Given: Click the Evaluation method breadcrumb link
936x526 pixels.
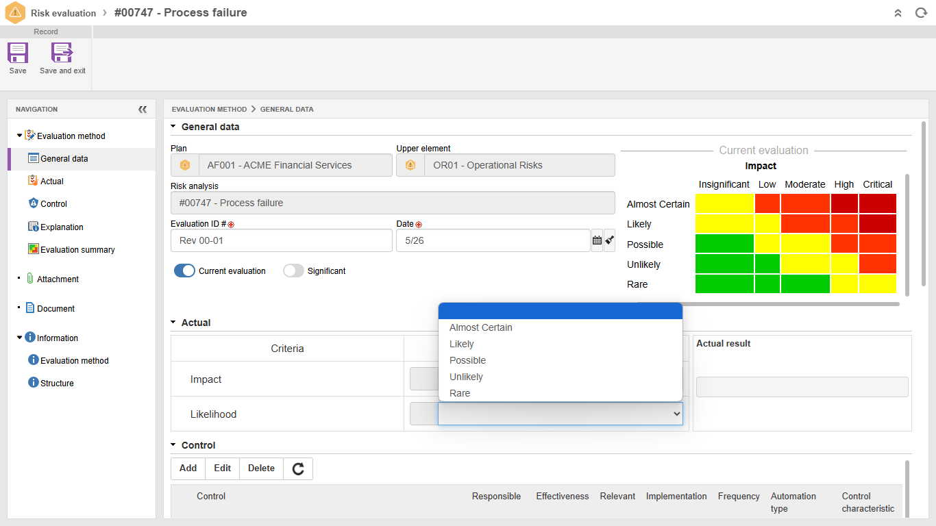Looking at the screenshot, I should pyautogui.click(x=209, y=110).
